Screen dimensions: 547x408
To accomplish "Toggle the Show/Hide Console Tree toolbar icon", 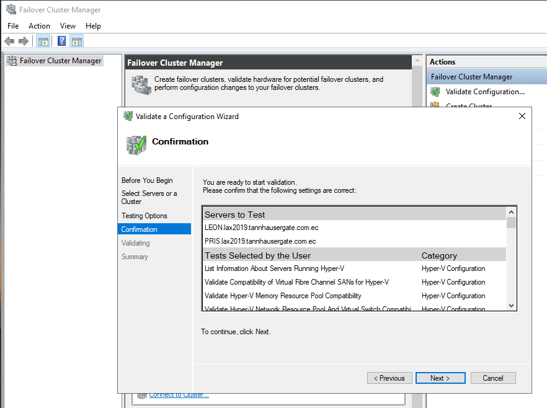I will click(x=43, y=42).
